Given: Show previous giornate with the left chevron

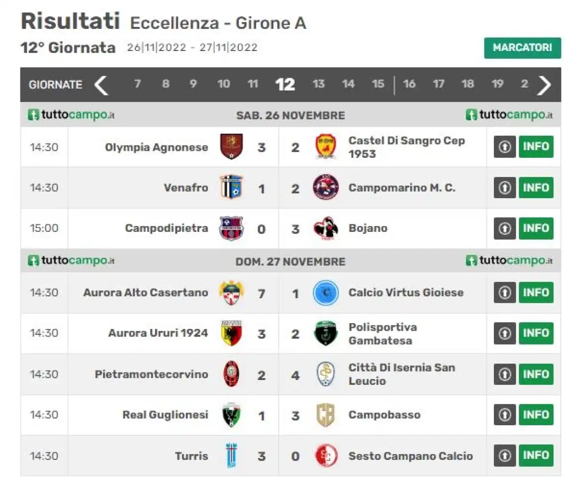Looking at the screenshot, I should [101, 85].
